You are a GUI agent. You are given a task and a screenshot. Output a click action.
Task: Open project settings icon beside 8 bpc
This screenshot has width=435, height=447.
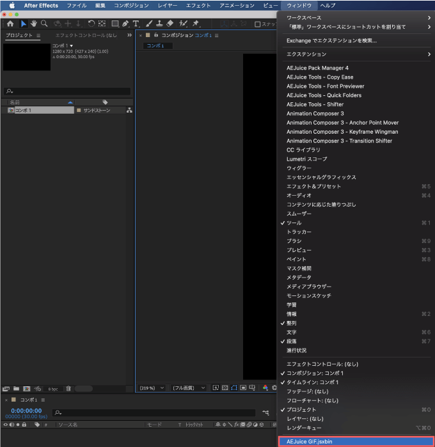(x=37, y=389)
